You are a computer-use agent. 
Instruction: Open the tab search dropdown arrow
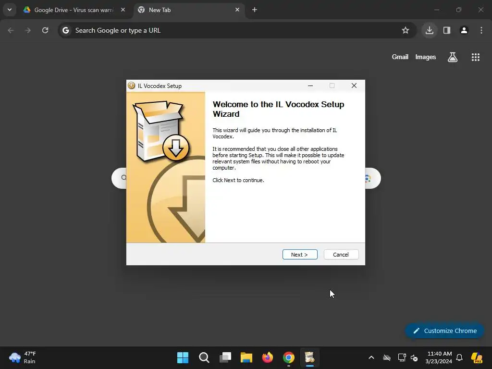coord(10,10)
